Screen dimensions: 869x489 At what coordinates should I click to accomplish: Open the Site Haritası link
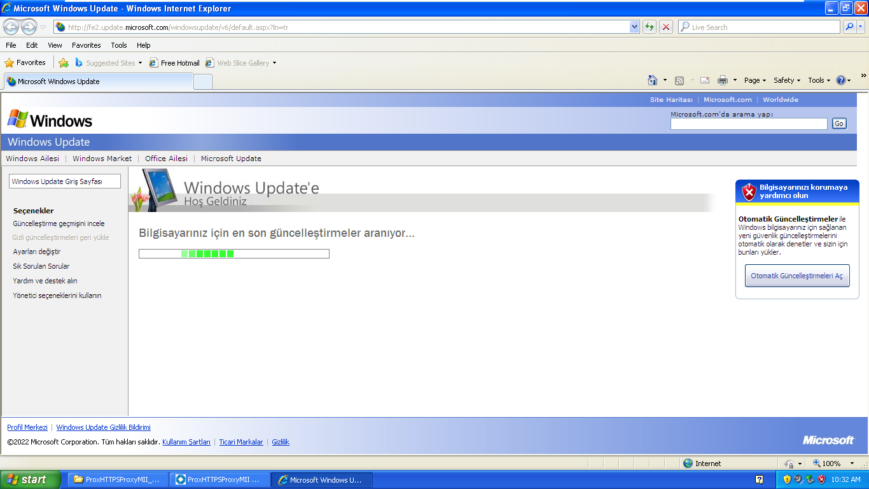pyautogui.click(x=671, y=99)
